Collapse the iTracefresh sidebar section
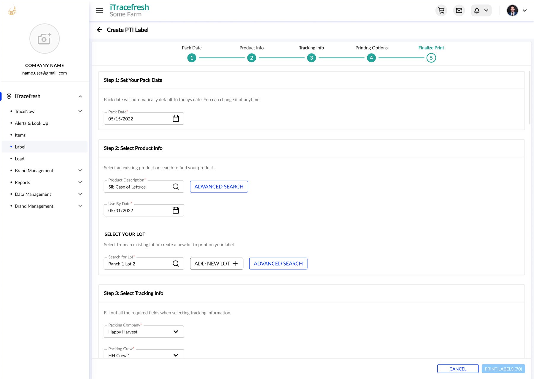534x379 pixels. 80,97
